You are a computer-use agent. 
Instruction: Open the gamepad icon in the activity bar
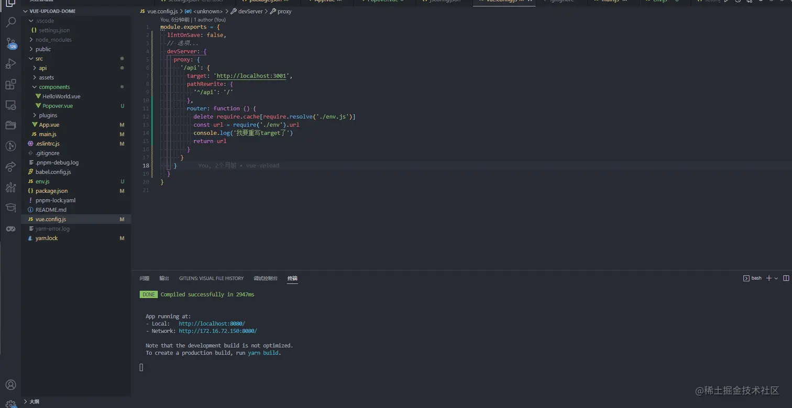tap(10, 229)
